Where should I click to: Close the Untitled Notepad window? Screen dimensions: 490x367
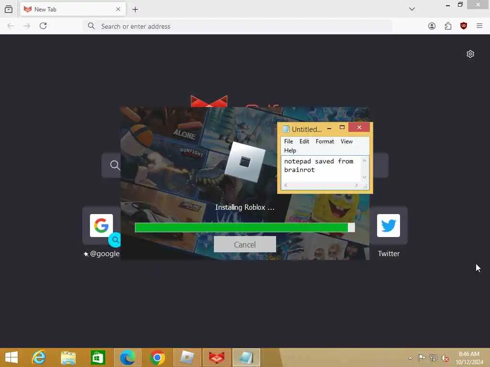(x=359, y=127)
